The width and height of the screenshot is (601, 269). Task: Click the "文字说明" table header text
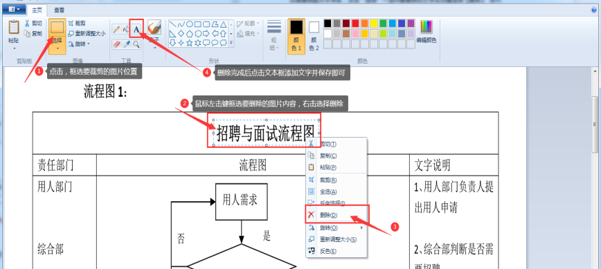pos(432,165)
